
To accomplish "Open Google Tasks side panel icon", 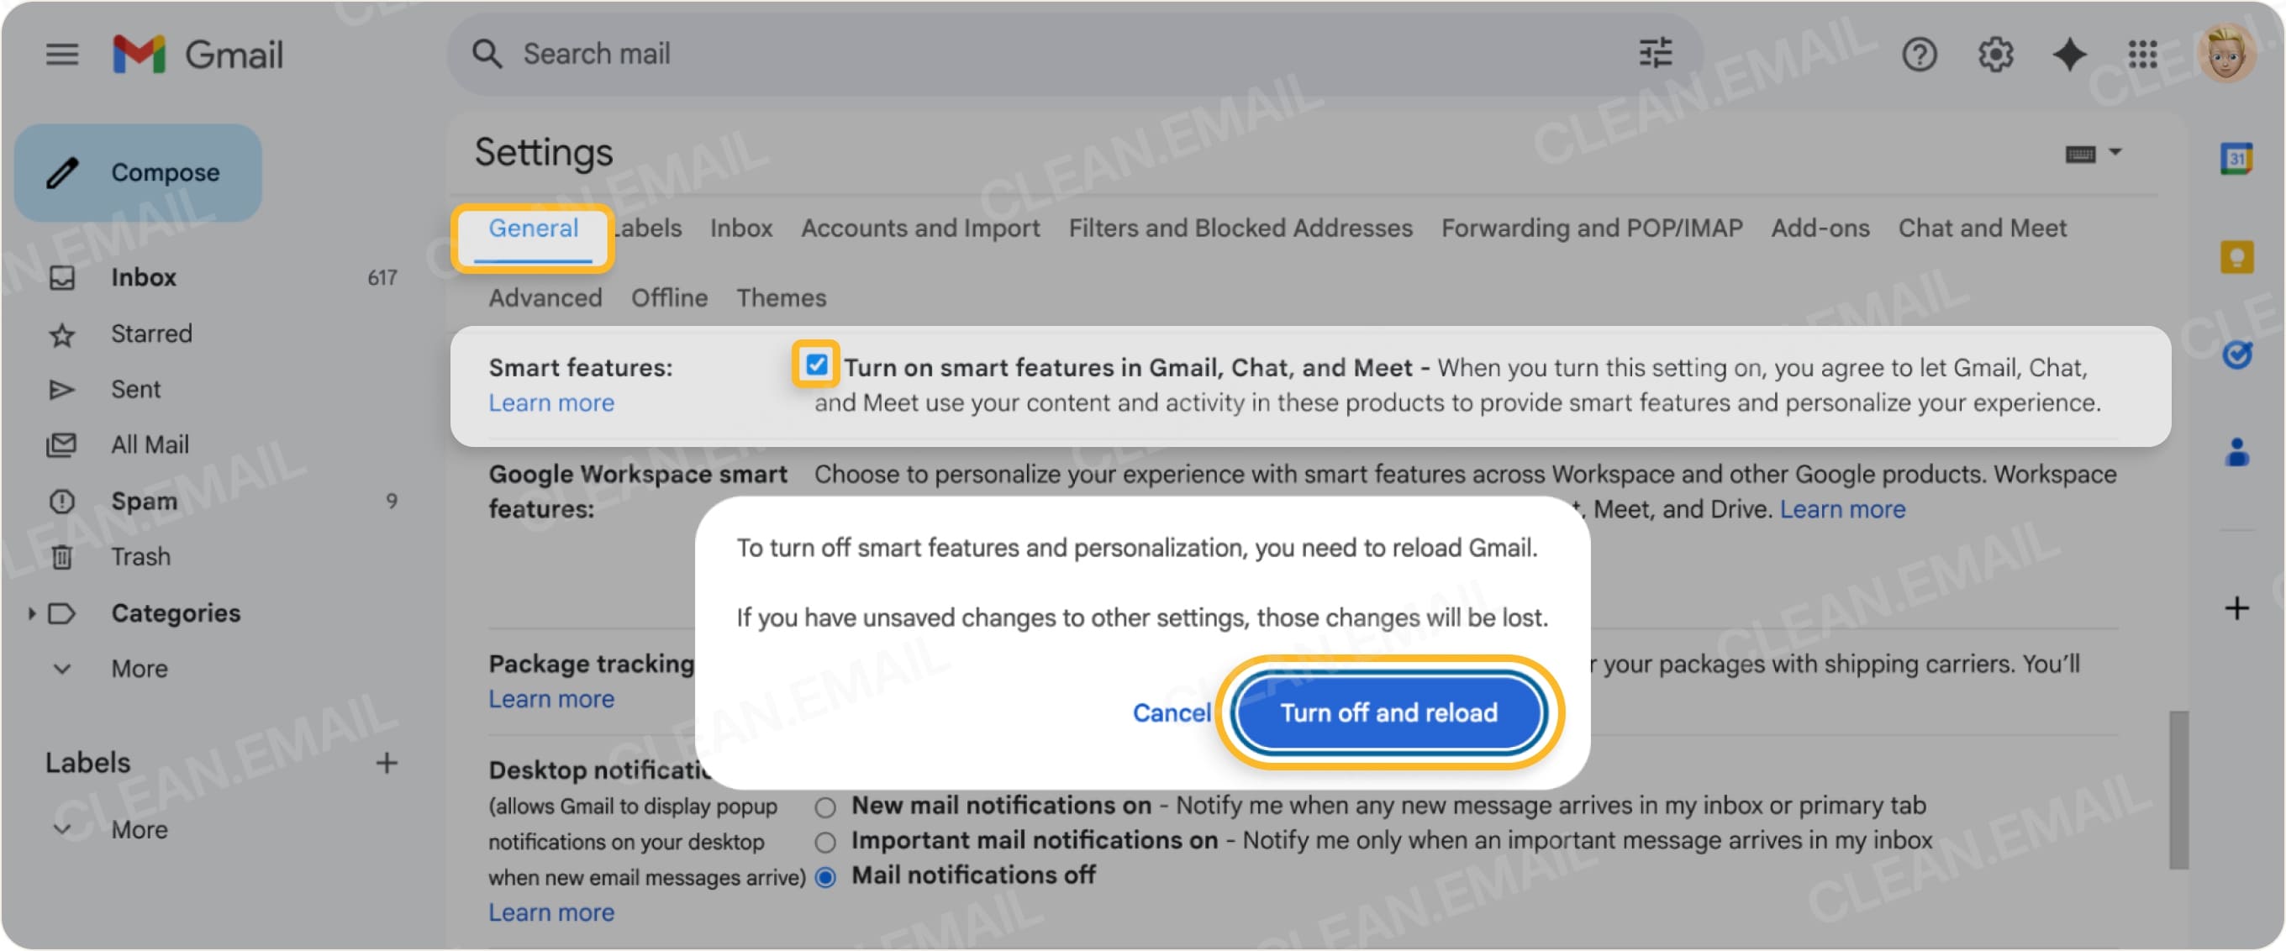I will coord(2236,355).
